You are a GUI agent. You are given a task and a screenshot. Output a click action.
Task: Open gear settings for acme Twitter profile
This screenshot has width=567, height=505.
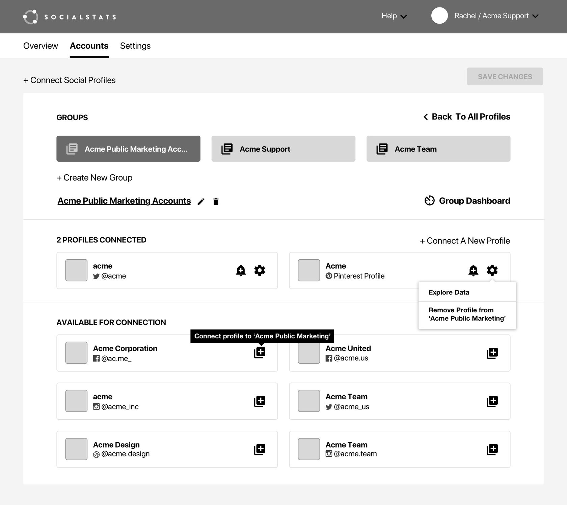coord(260,270)
